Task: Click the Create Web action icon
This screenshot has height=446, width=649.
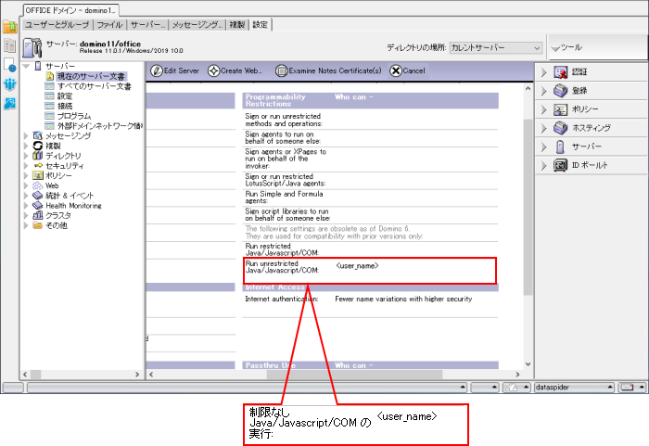Action: point(214,71)
